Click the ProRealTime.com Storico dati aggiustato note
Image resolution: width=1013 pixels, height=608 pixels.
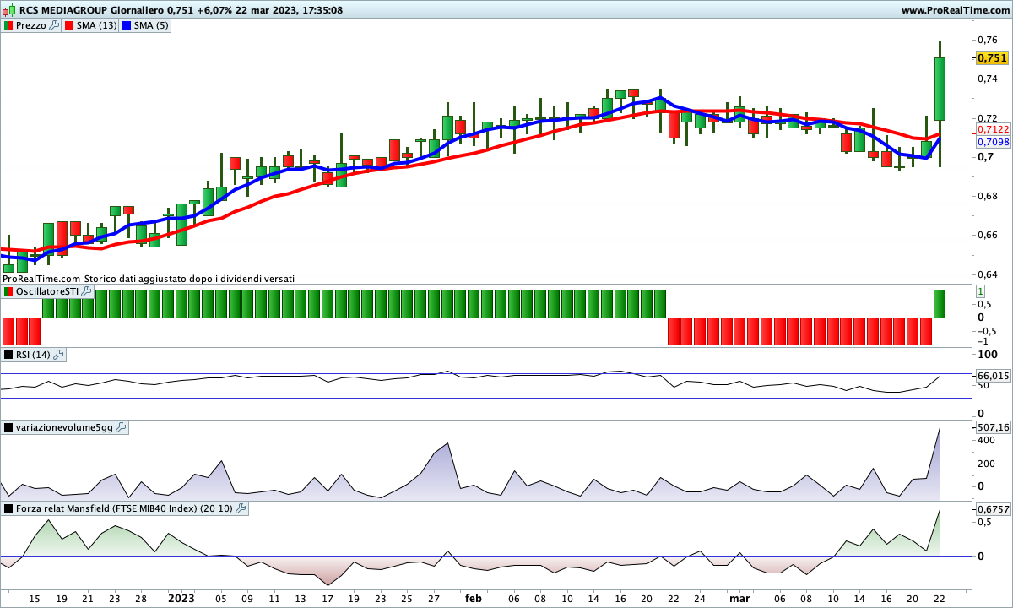149,278
